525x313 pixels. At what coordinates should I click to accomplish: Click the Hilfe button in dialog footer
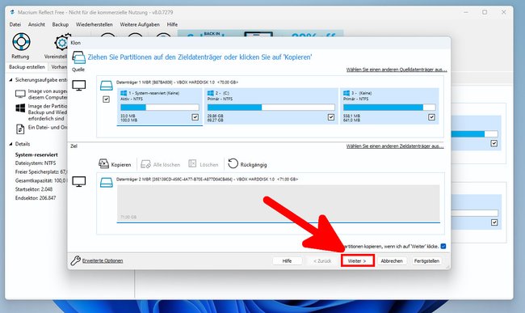287,260
